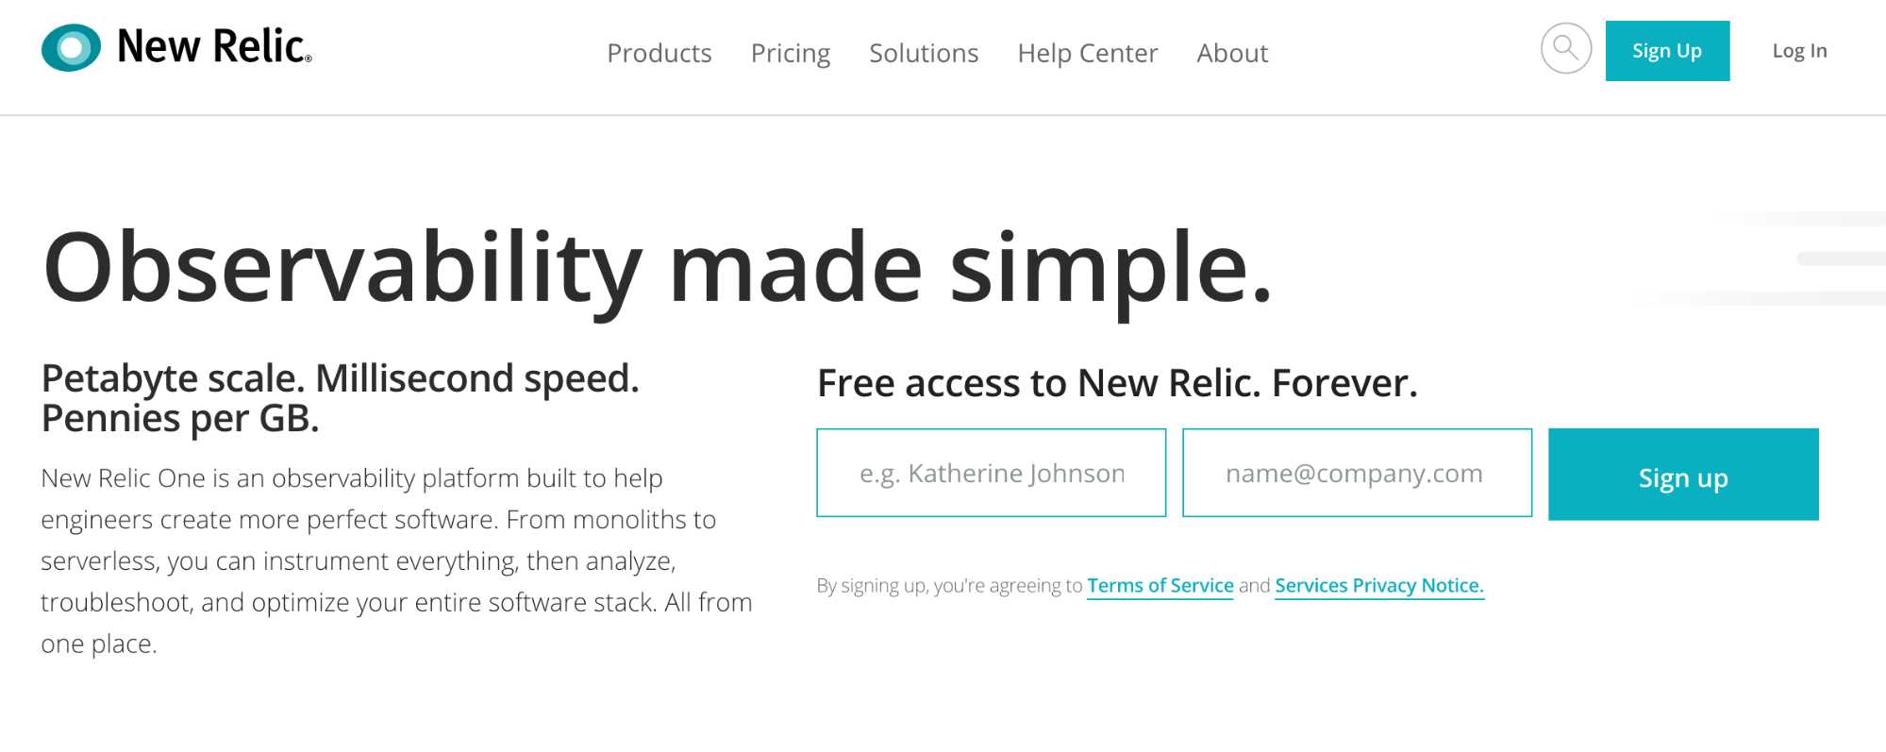The image size is (1886, 752).
Task: Open the Products menu
Action: (x=659, y=53)
